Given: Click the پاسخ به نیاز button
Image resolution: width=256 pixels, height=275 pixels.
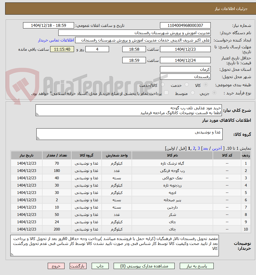Looking at the screenshot, I should (x=197, y=266).
